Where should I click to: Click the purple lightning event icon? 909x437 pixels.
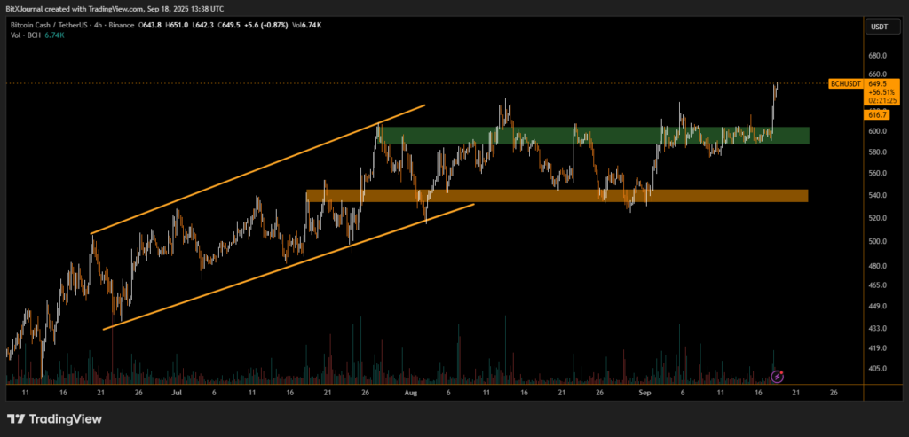click(x=778, y=376)
